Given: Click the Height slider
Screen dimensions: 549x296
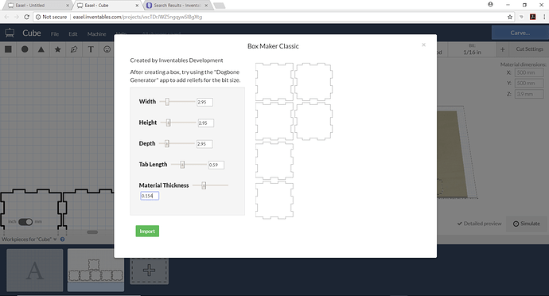Looking at the screenshot, I should 178,123.
